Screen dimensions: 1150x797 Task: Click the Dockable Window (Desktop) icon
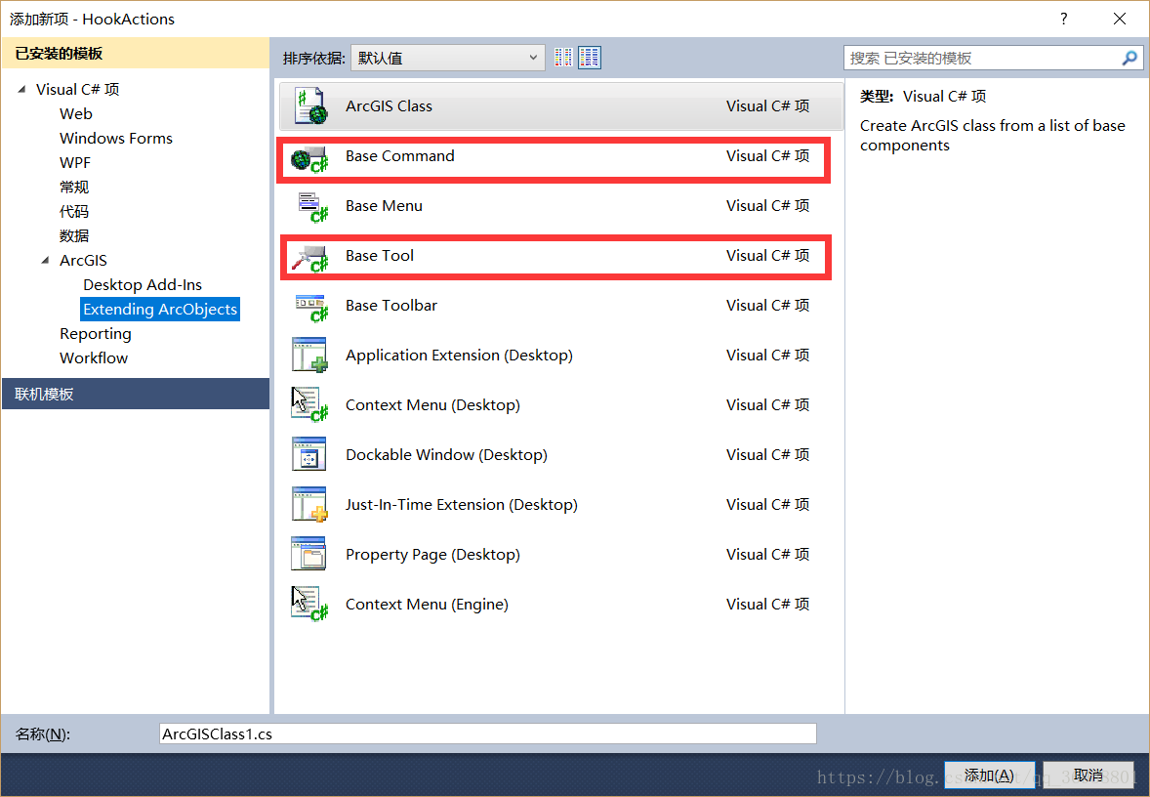click(x=308, y=454)
